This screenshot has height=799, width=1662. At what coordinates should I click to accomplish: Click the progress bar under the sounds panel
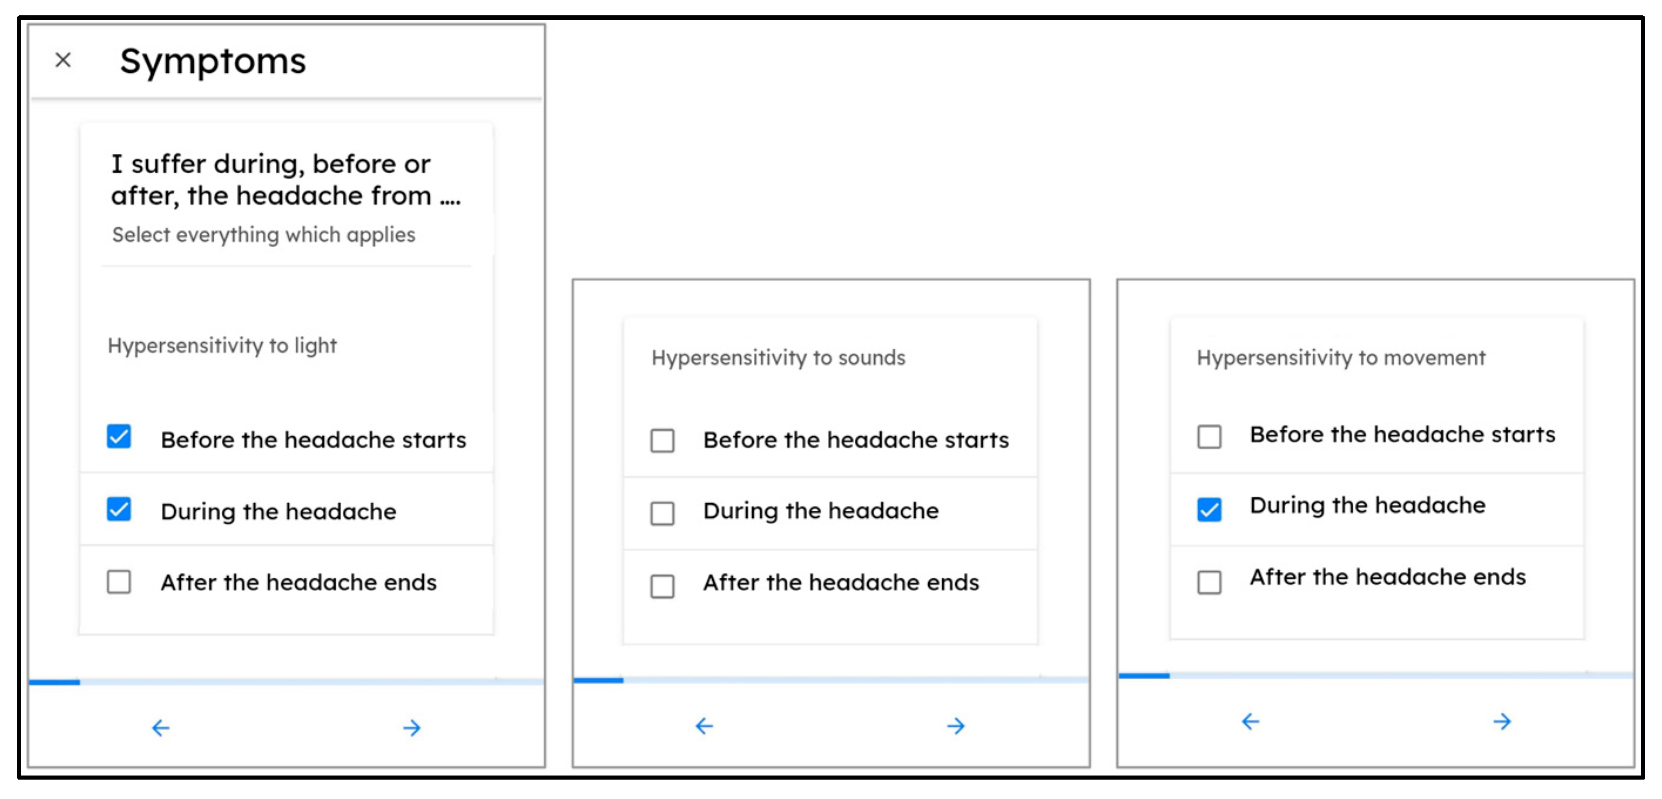tap(831, 680)
